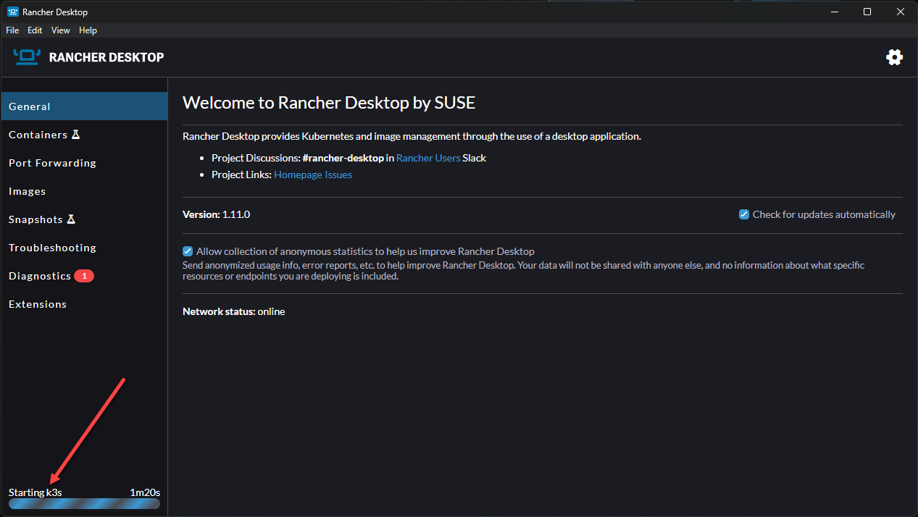Open the File menu
The width and height of the screenshot is (918, 517).
(12, 30)
